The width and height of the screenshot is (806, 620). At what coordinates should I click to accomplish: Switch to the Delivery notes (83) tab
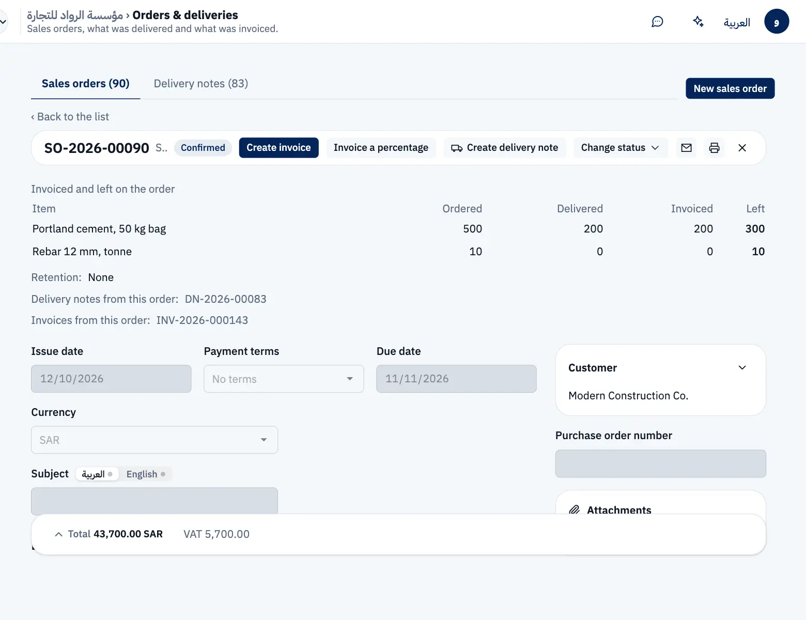click(201, 84)
